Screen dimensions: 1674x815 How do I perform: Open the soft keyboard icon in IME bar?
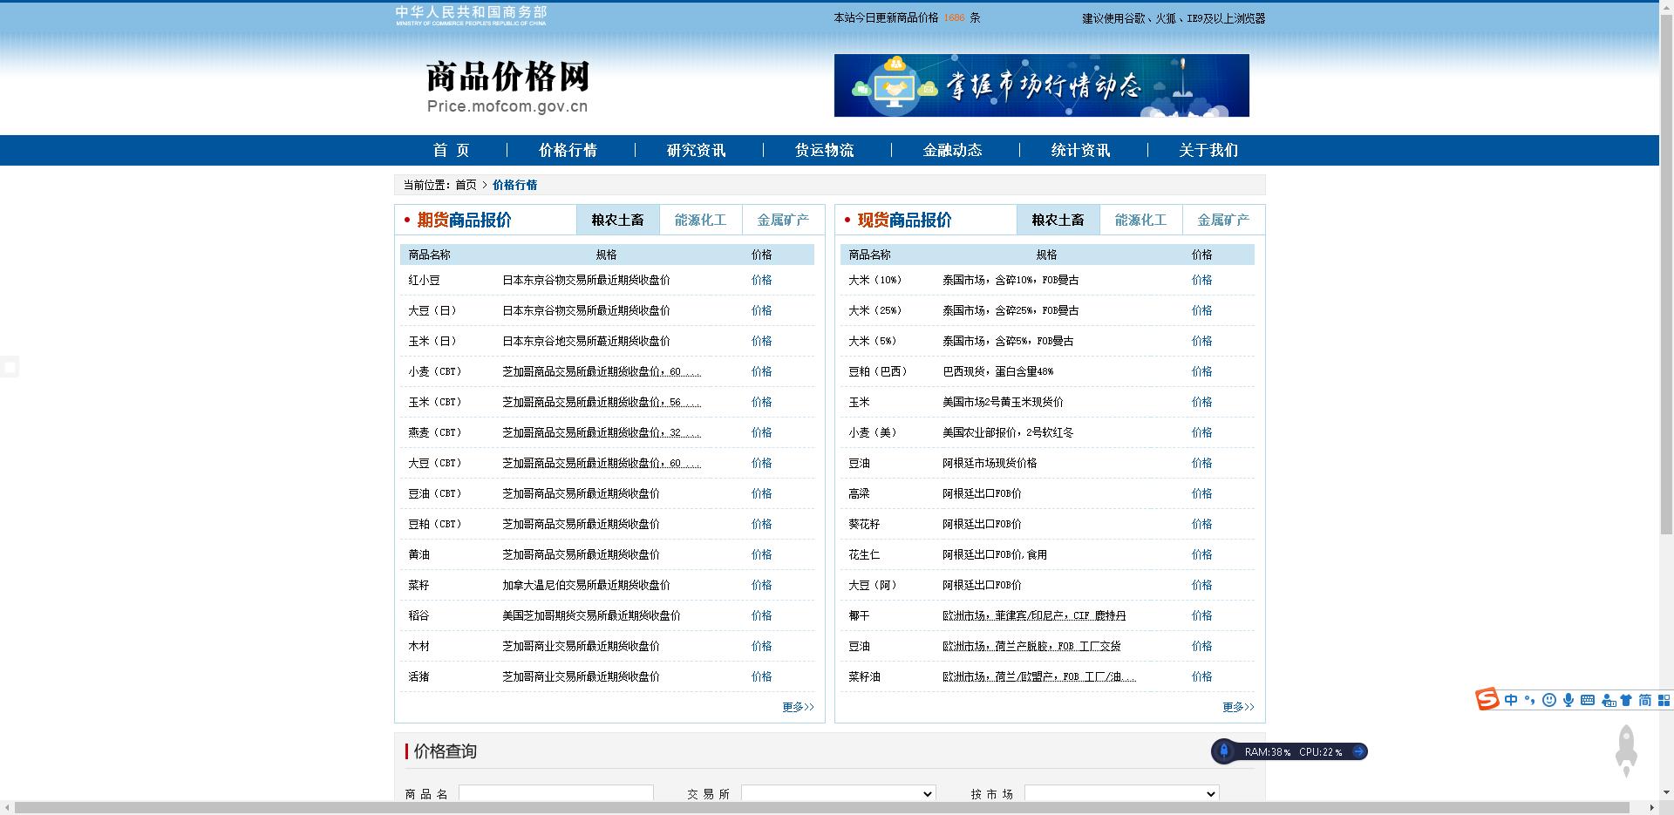(x=1588, y=700)
